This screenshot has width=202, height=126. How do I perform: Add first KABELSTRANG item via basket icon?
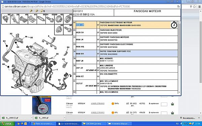tap(172, 104)
